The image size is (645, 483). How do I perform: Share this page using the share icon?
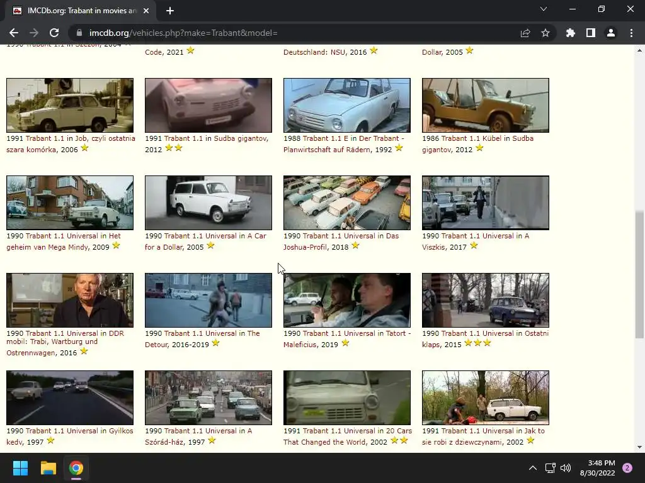point(525,33)
